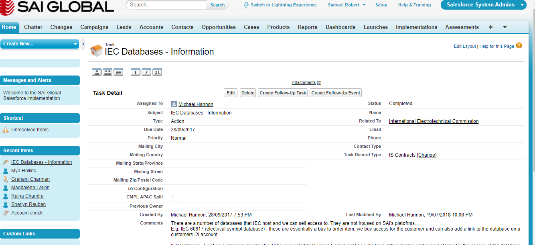
Task: Switch to the Cases tab
Action: point(251,27)
